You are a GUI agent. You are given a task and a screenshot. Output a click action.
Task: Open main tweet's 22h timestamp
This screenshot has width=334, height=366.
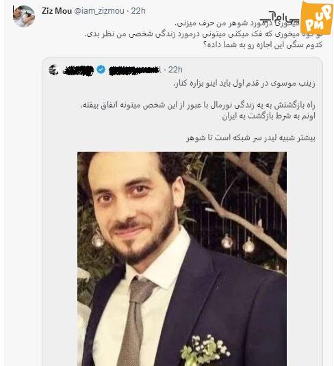coord(138,11)
